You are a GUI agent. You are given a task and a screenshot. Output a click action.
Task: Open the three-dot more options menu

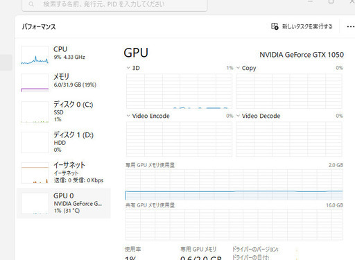point(350,26)
